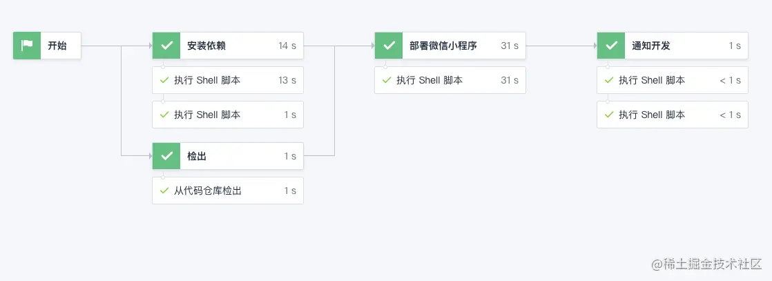Click 检出 stage green checkmark icon
This screenshot has width=772, height=281.
tap(166, 156)
